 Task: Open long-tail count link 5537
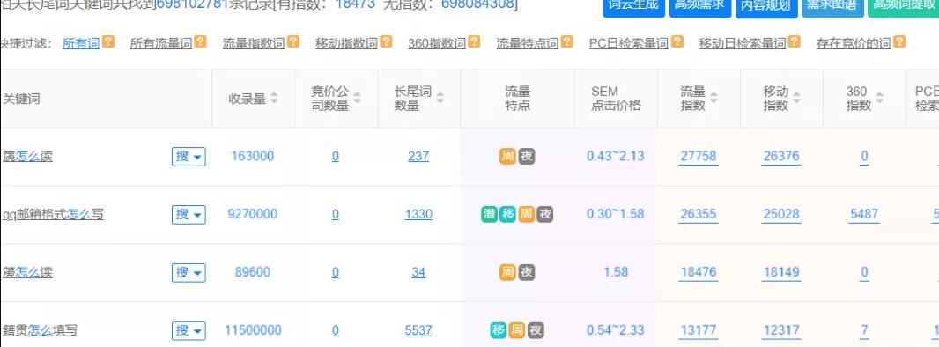point(418,330)
